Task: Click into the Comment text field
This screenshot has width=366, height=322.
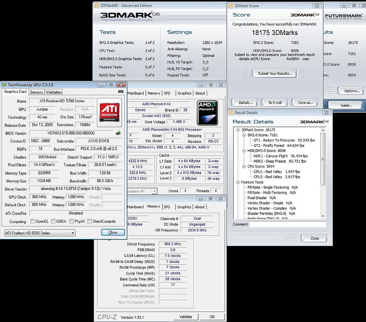Action: click(287, 224)
